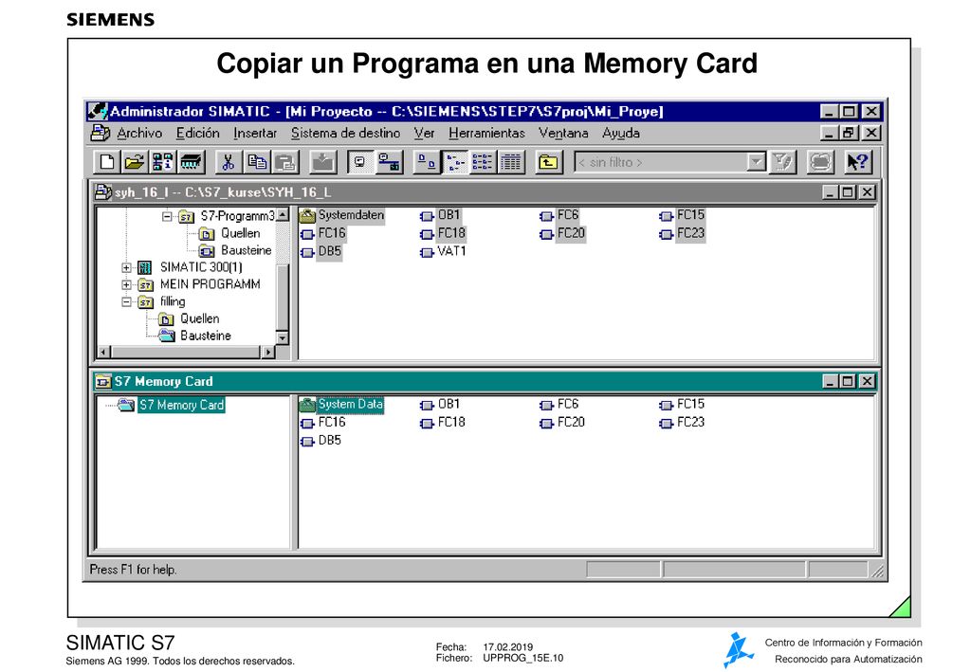
Task: Select DB5 in S7 Memory Card window
Action: coord(321,441)
